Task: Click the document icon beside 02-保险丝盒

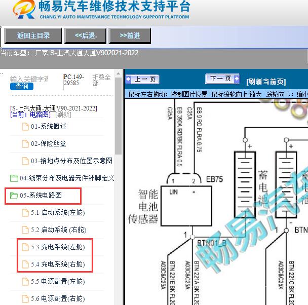Action: tap(25, 144)
